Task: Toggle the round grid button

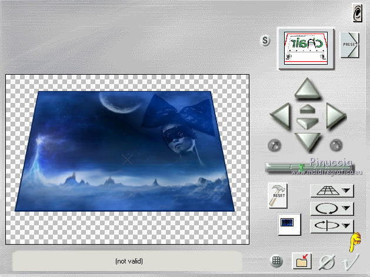Action: (x=276, y=261)
